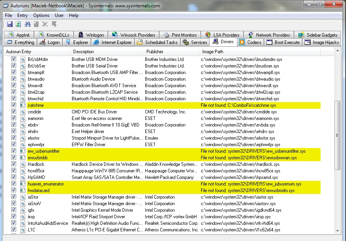Click 'File not found: C:\ComboFix\catchme.sys' path
This screenshot has width=346, height=241.
point(239,105)
